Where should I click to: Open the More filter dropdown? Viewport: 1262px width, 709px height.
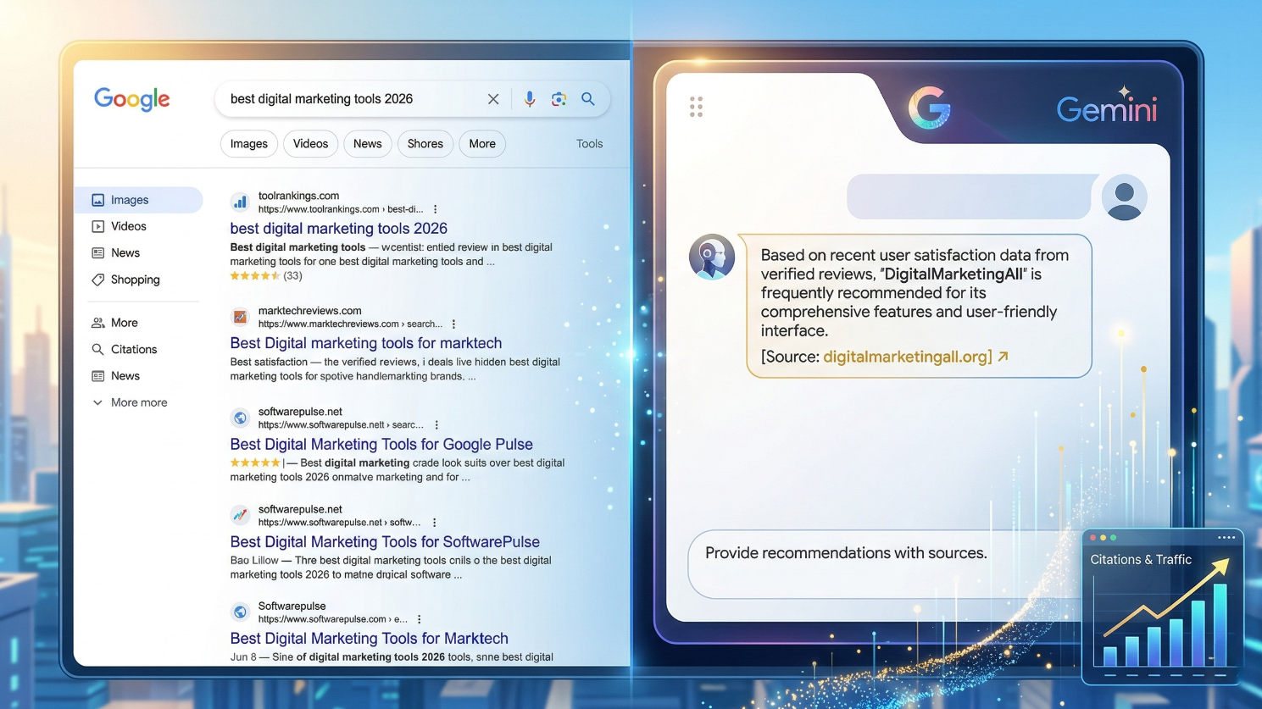coord(481,143)
